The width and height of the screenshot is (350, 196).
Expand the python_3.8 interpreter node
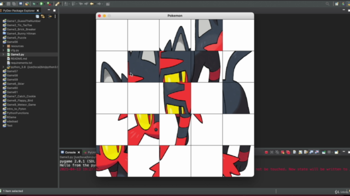[x=3, y=67]
